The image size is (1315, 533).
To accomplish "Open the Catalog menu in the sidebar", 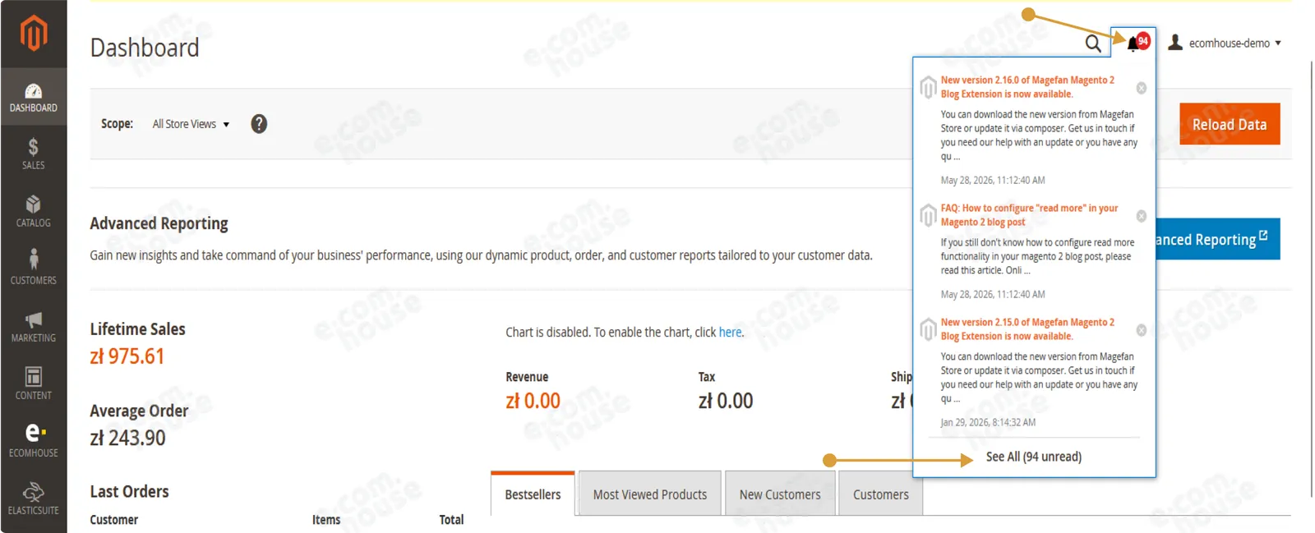I will 34,212.
